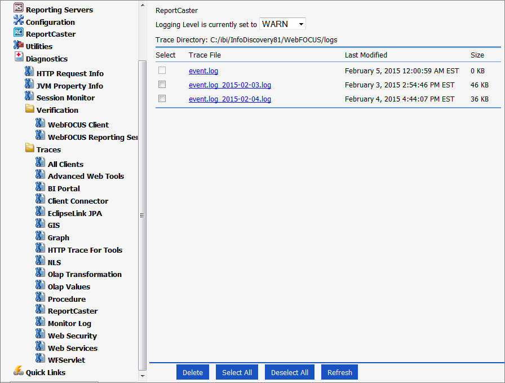Click the Select column header

(166, 55)
